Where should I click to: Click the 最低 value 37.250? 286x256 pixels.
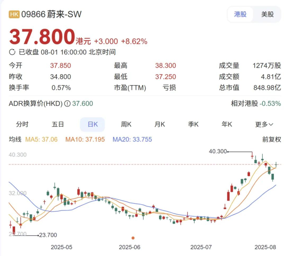(166, 77)
